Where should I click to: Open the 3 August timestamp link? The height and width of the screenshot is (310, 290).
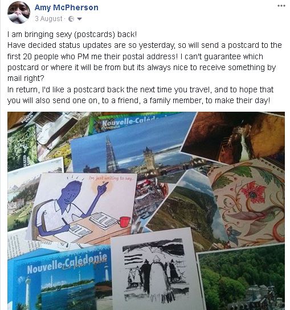pyautogui.click(x=48, y=19)
